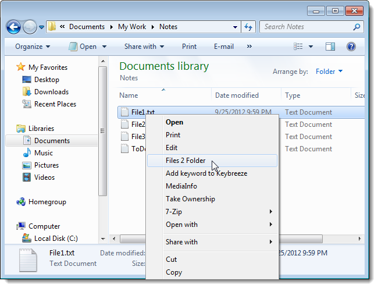Screen dimensions: 378x288
Task: Click the Back navigation arrow button
Action: pos(14,27)
